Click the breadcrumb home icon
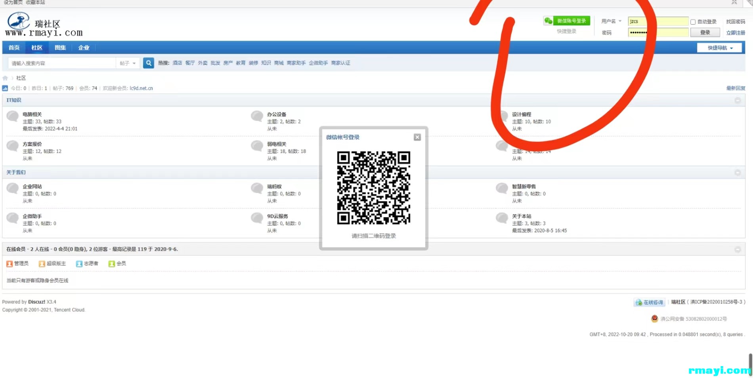The image size is (753, 378). pyautogui.click(x=5, y=78)
